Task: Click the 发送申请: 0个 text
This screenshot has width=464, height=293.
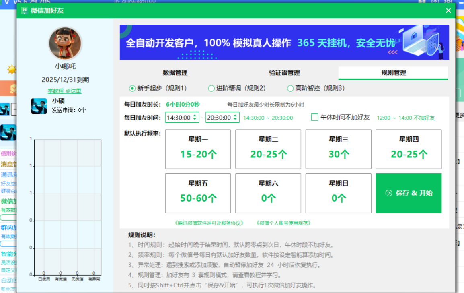Action: pyautogui.click(x=69, y=110)
